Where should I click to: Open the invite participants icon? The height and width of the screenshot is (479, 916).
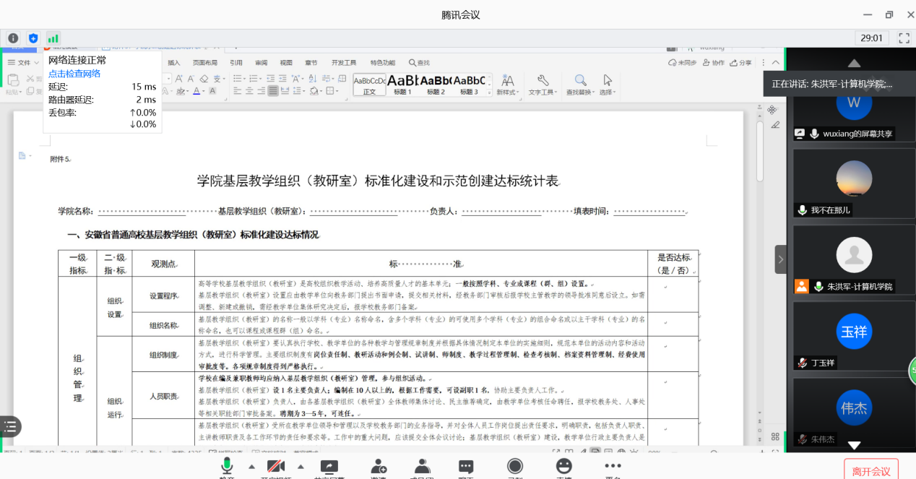point(379,467)
